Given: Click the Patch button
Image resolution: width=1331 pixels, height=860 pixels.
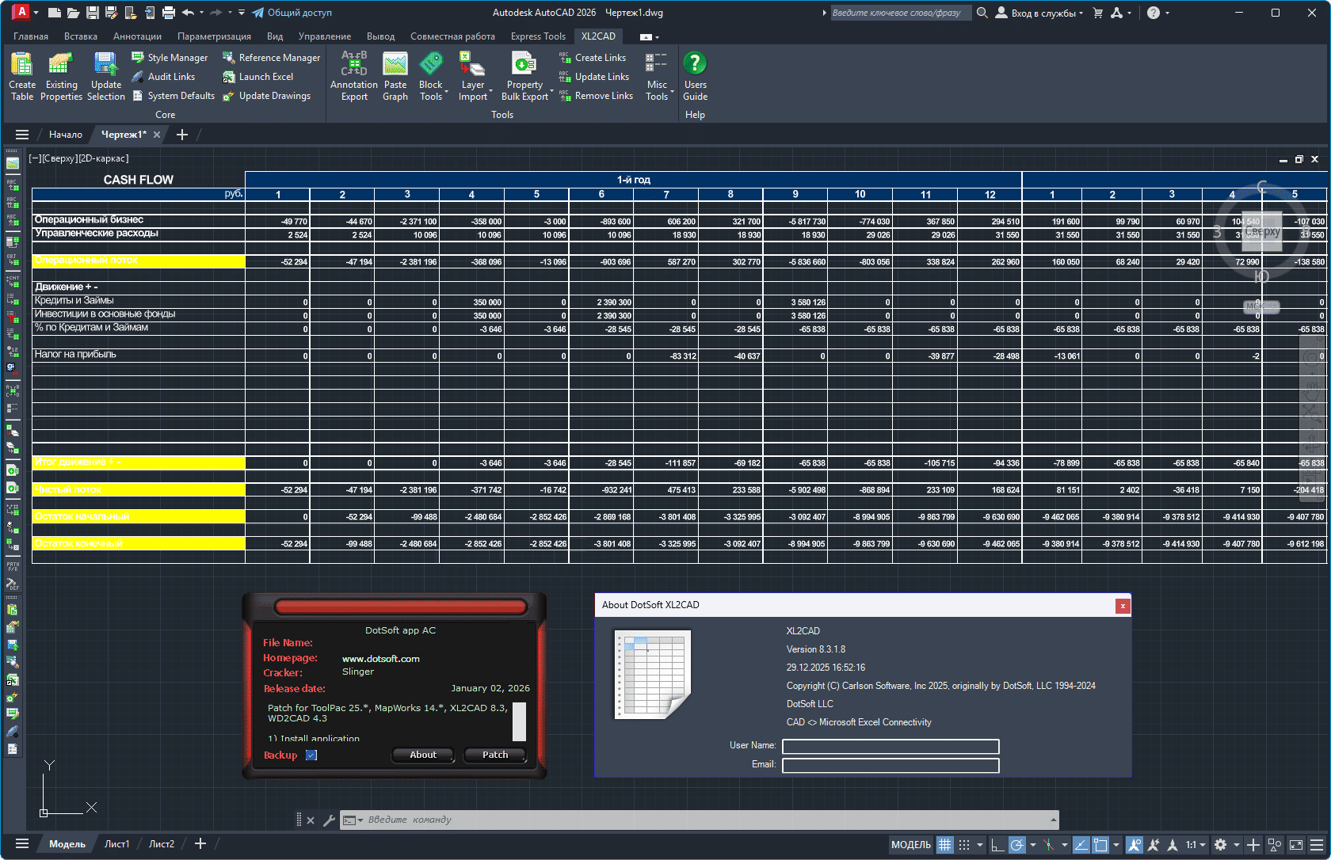Looking at the screenshot, I should tap(494, 755).
